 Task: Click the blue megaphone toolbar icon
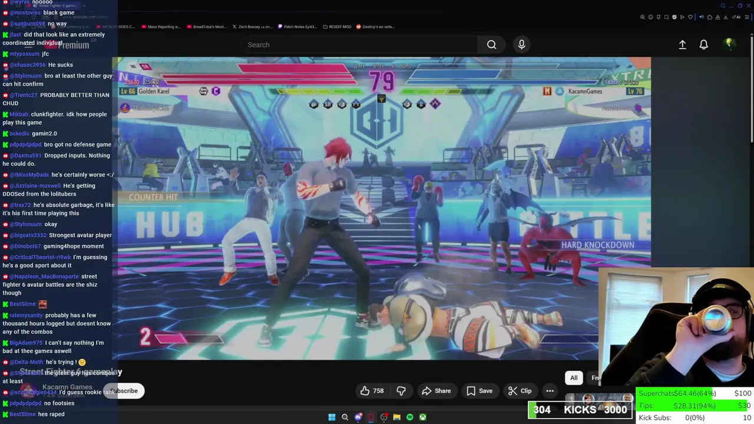pos(702,17)
